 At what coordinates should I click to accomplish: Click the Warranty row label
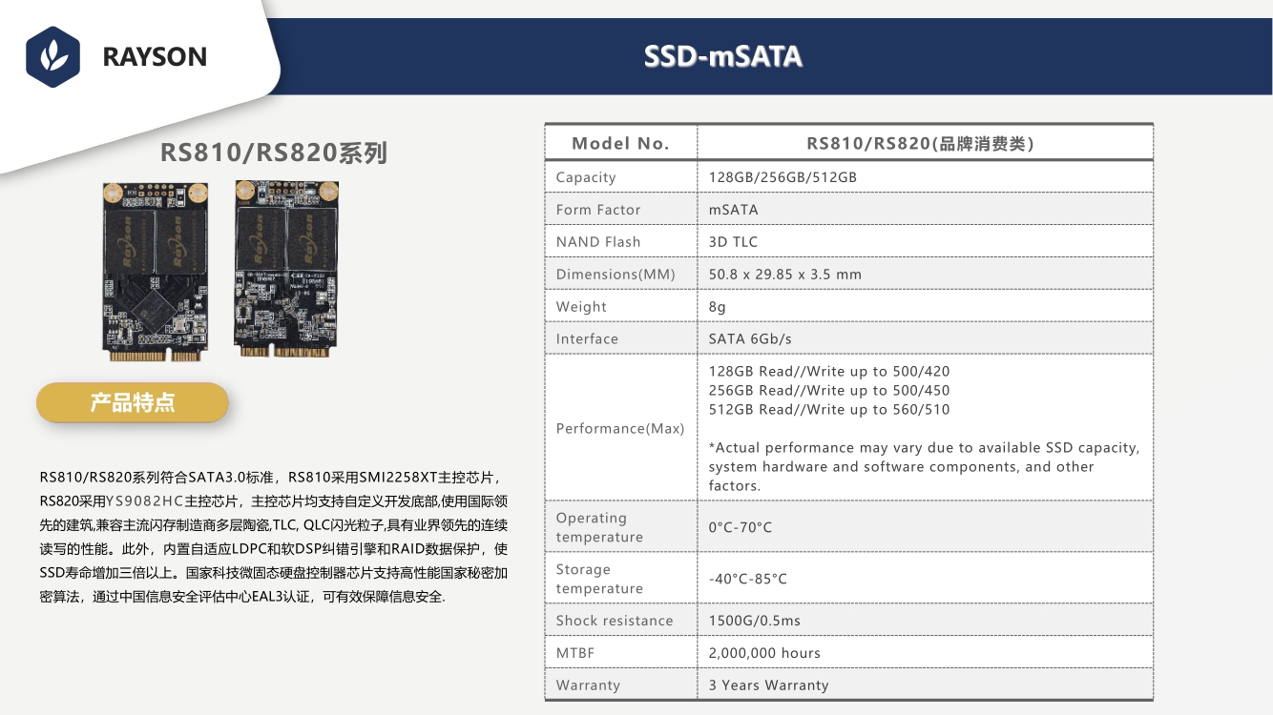(x=588, y=686)
